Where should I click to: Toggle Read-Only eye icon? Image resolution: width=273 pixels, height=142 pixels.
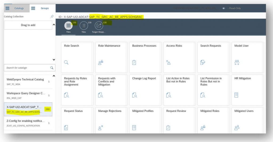pos(224,8)
